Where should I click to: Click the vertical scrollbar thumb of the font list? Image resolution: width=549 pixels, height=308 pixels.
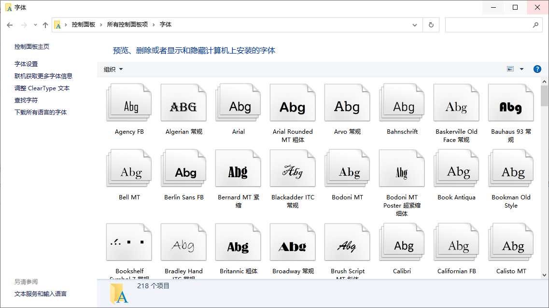point(544,96)
